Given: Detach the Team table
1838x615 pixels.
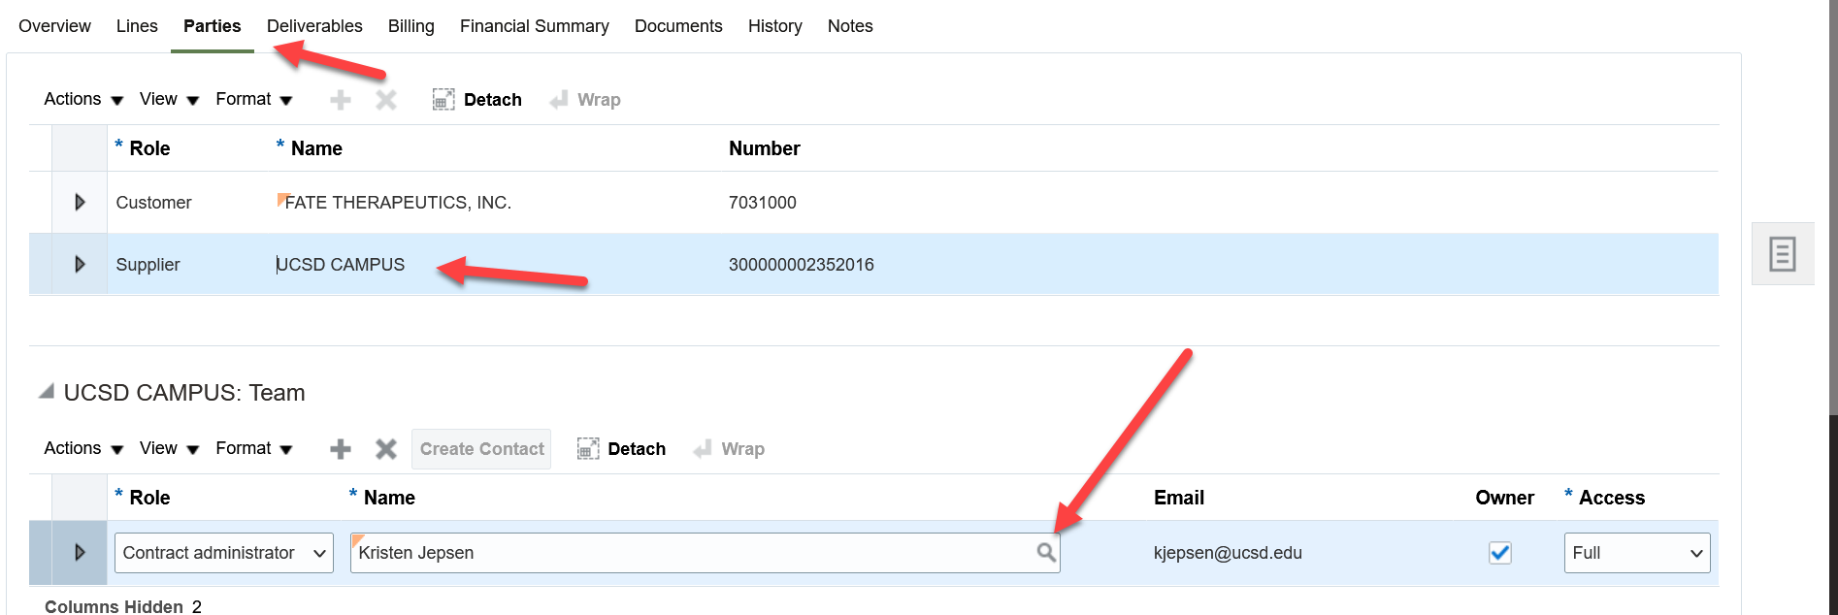Looking at the screenshot, I should 621,449.
